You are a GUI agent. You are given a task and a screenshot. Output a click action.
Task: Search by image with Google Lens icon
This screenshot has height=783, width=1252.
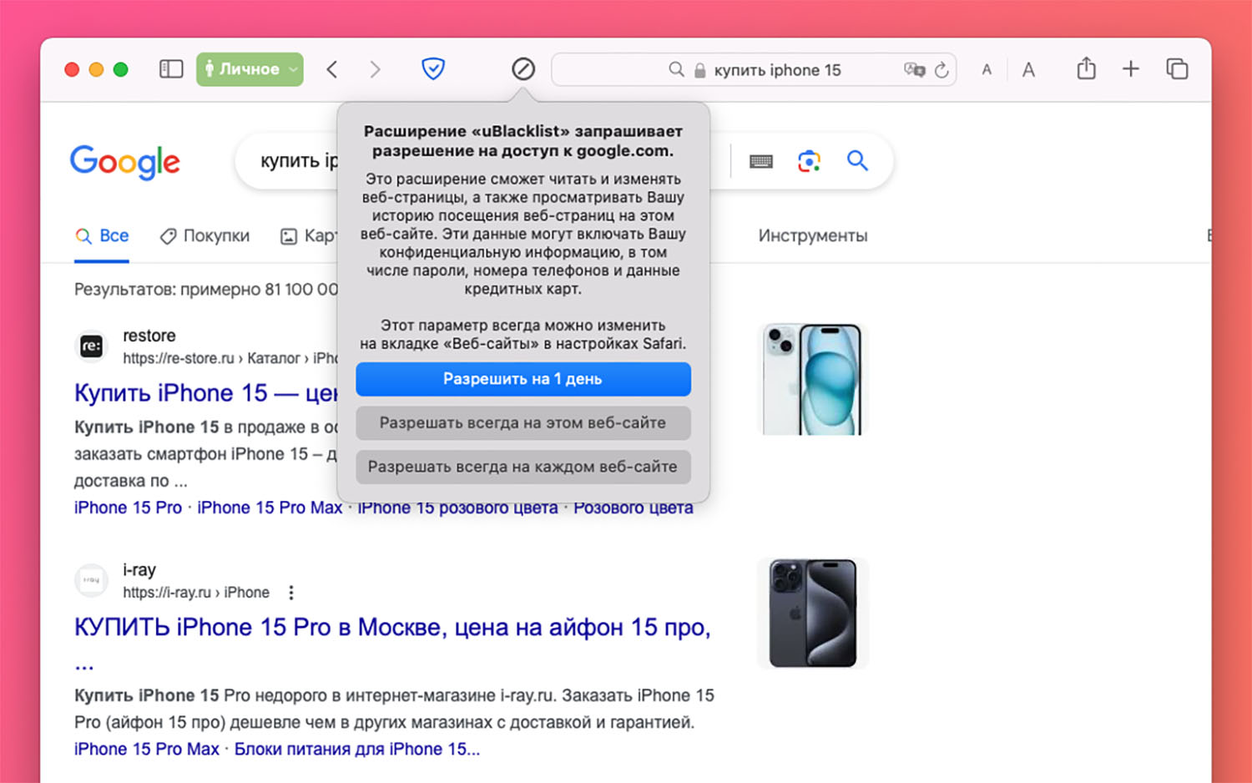[809, 161]
